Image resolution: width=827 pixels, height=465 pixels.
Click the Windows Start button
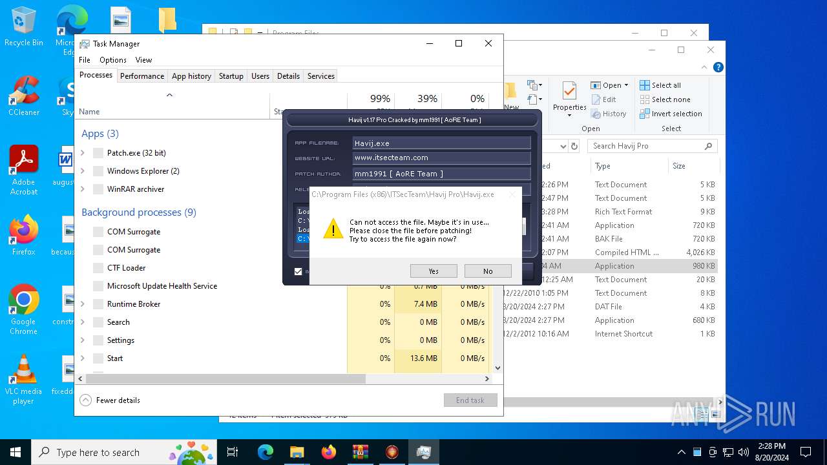[x=16, y=452]
